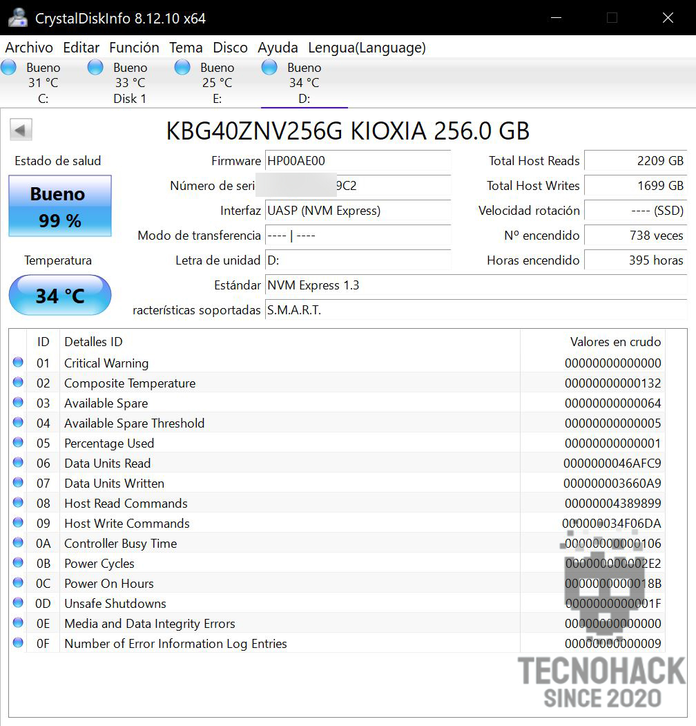
Task: Click the Total Host Writes value 1699 GB
Action: (x=636, y=186)
